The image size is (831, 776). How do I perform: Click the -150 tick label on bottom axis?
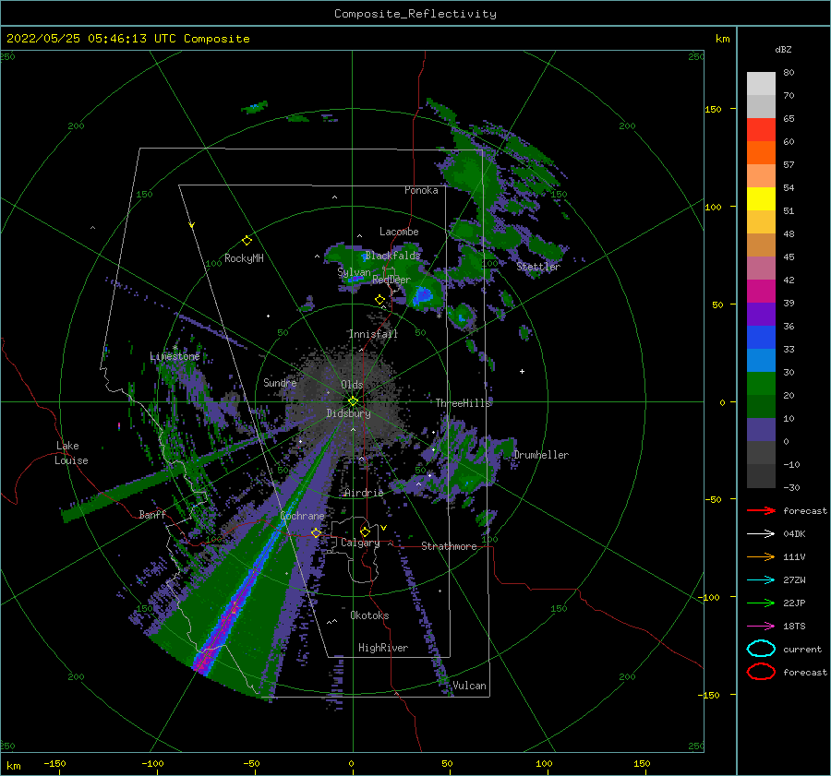pyautogui.click(x=54, y=763)
